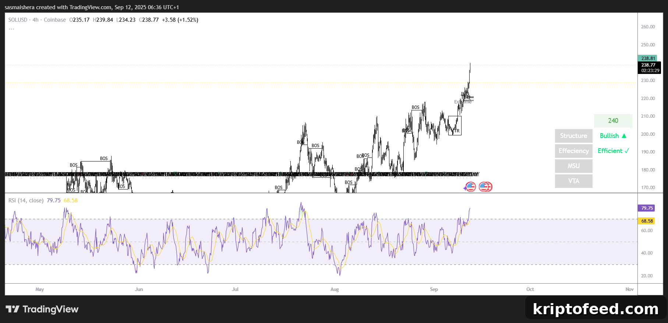
Task: Click the TradingView logo at bottom left
Action: point(42,309)
